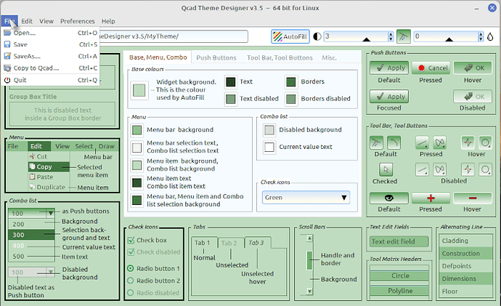Click the Focused Apply button
The height and width of the screenshot is (306, 501).
(x=388, y=96)
